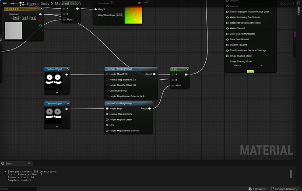This screenshot has height=191, width=302.
Task: Go back with the left arrow icon
Action: [x=5, y=3]
